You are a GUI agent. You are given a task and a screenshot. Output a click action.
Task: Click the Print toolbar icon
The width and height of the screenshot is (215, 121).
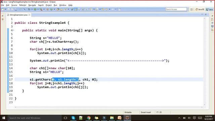click(x=16, y=9)
